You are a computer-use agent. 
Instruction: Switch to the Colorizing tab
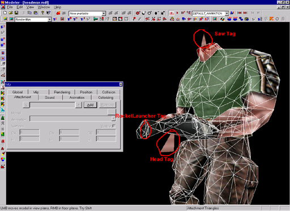click(x=106, y=97)
